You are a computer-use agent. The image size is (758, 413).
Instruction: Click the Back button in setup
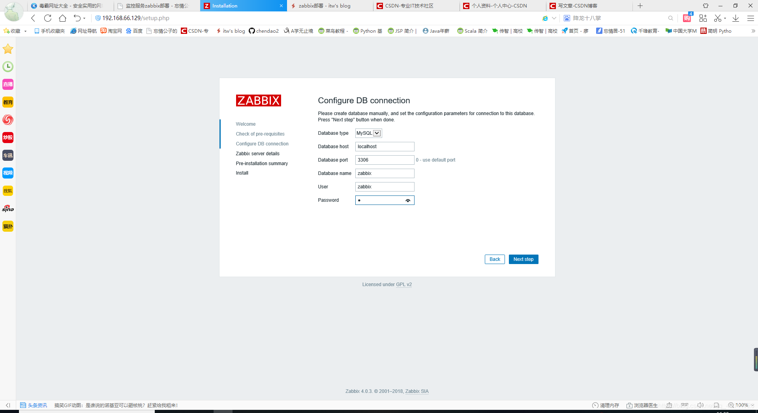(x=495, y=259)
